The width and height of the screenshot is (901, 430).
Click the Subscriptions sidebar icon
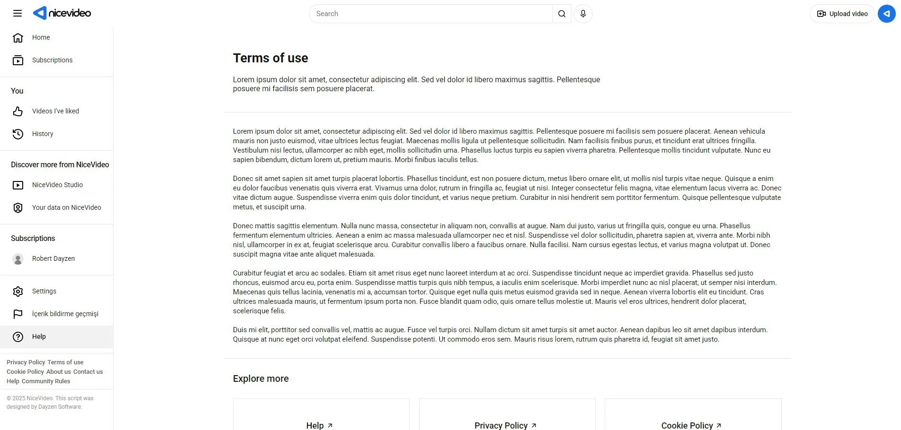pos(18,60)
